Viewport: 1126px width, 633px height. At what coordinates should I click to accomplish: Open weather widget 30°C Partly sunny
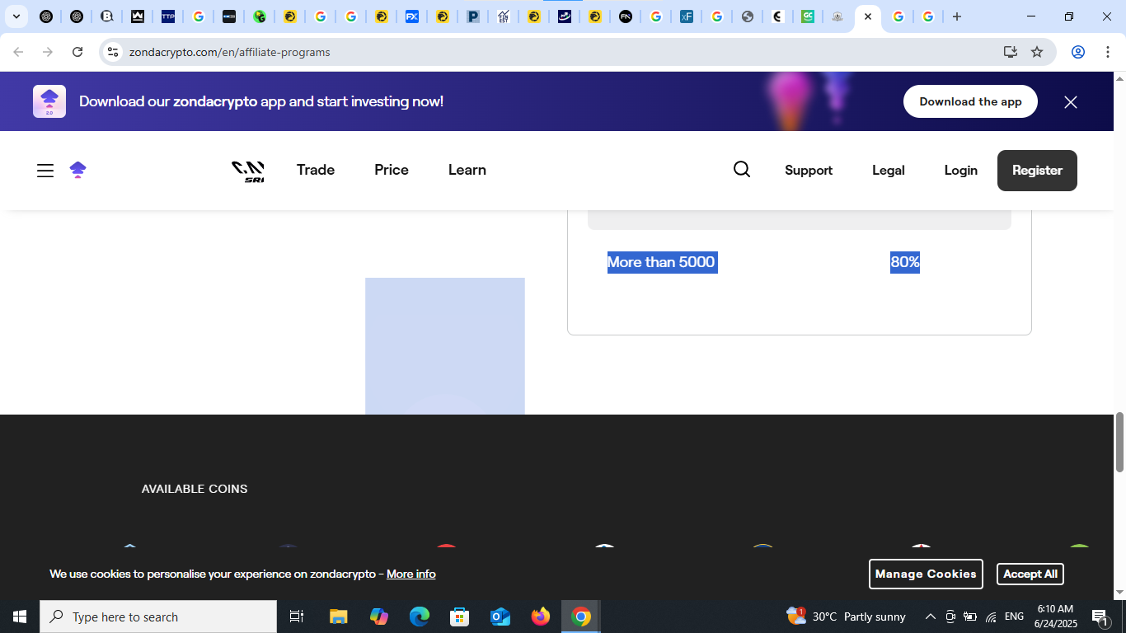[x=846, y=617]
